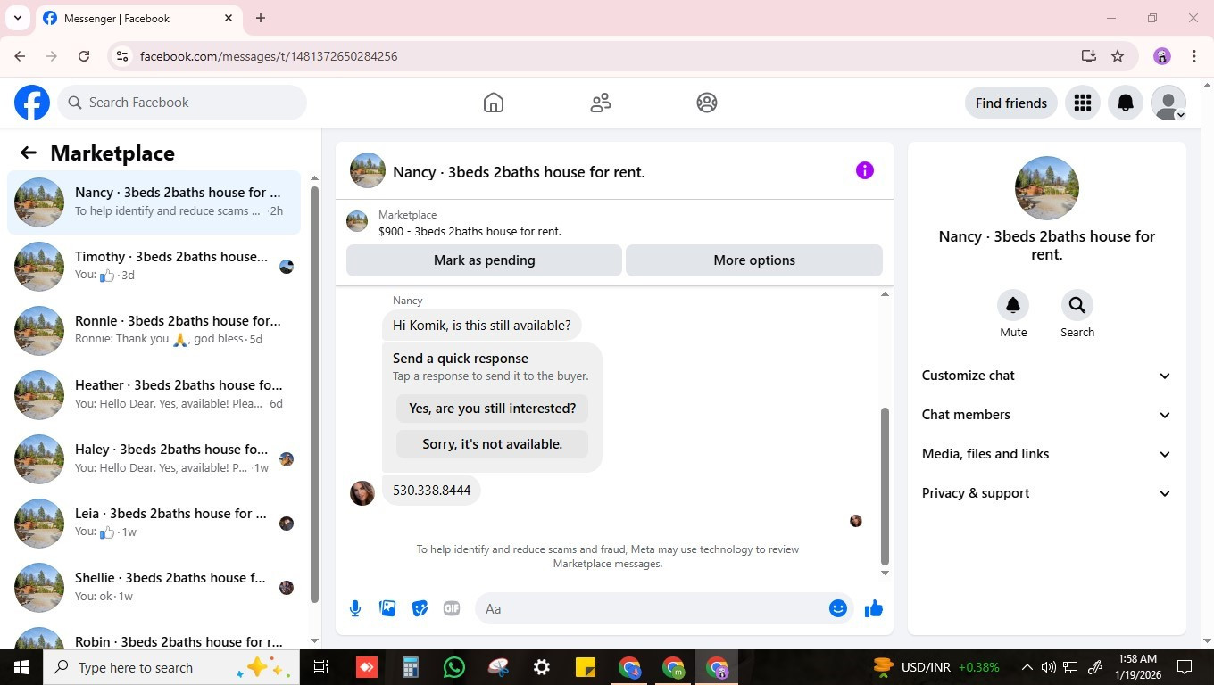This screenshot has width=1214, height=685.
Task: Open the account profile avatar menu
Action: pyautogui.click(x=1168, y=103)
